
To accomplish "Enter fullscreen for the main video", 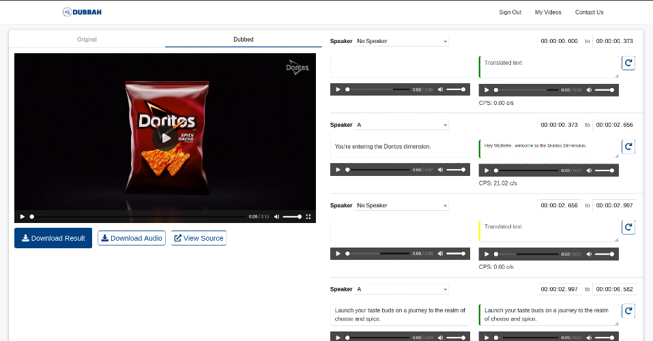I will tap(308, 216).
